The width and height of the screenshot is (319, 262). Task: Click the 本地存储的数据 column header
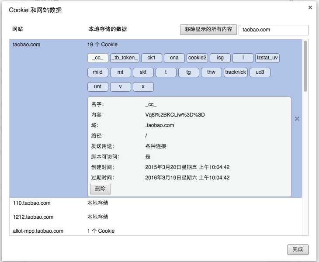click(x=108, y=29)
